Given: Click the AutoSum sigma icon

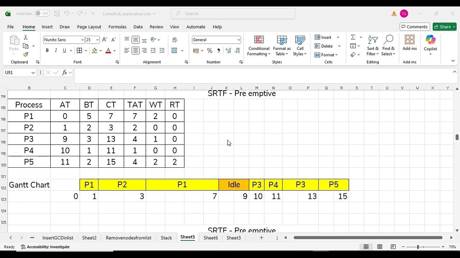Looking at the screenshot, I should coord(353,37).
